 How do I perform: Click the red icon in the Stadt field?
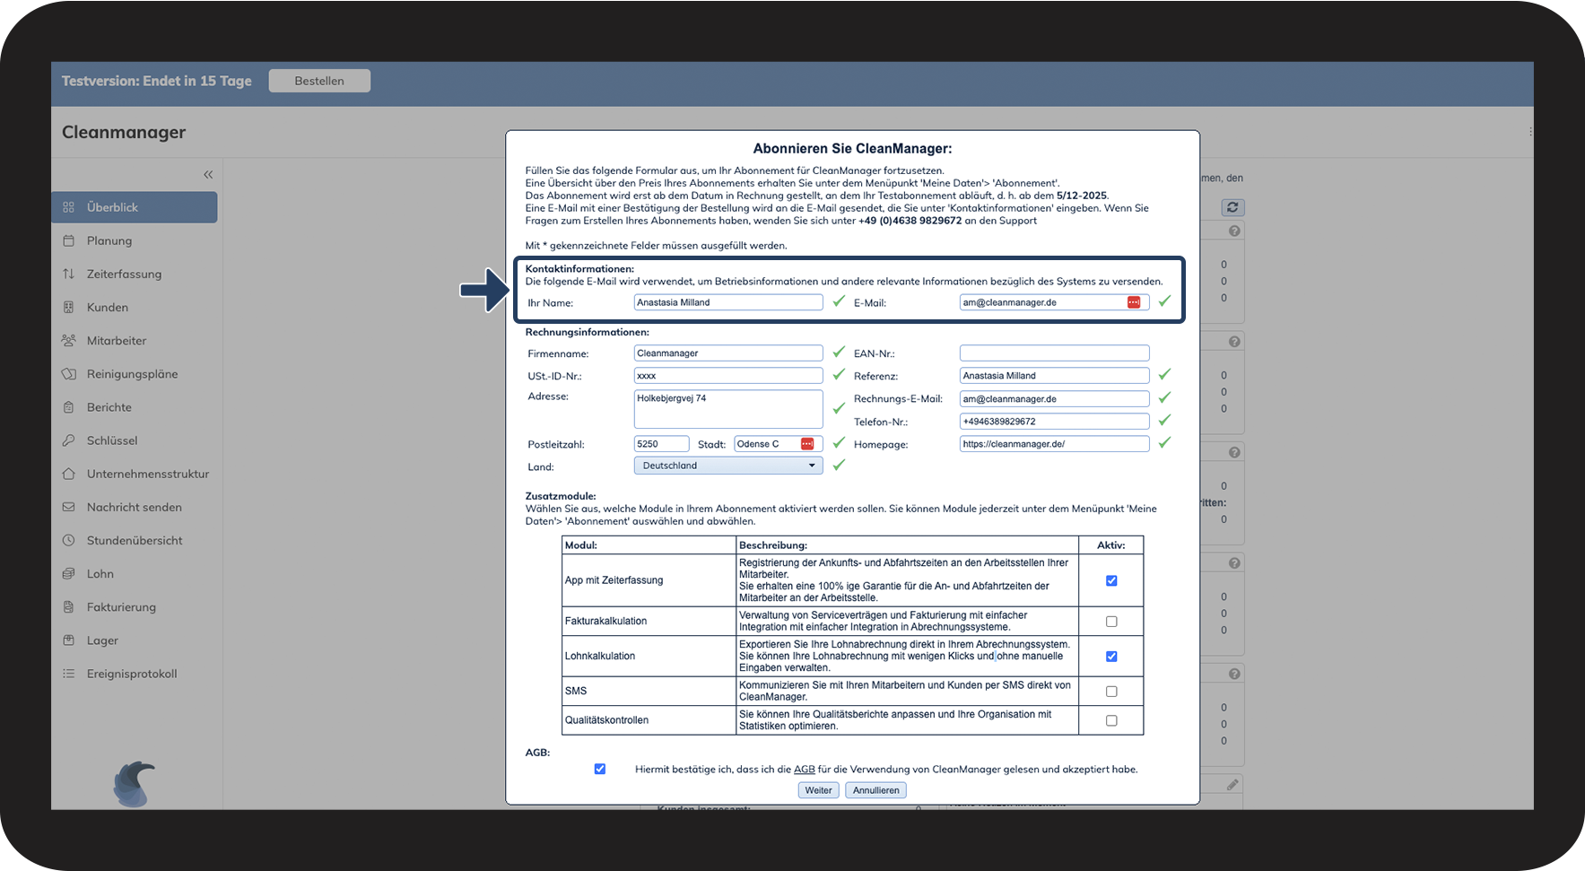tap(807, 444)
